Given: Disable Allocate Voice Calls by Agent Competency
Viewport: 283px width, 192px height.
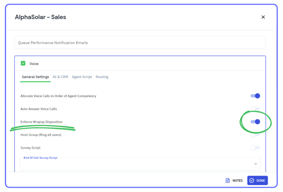Looking at the screenshot, I should click(255, 96).
